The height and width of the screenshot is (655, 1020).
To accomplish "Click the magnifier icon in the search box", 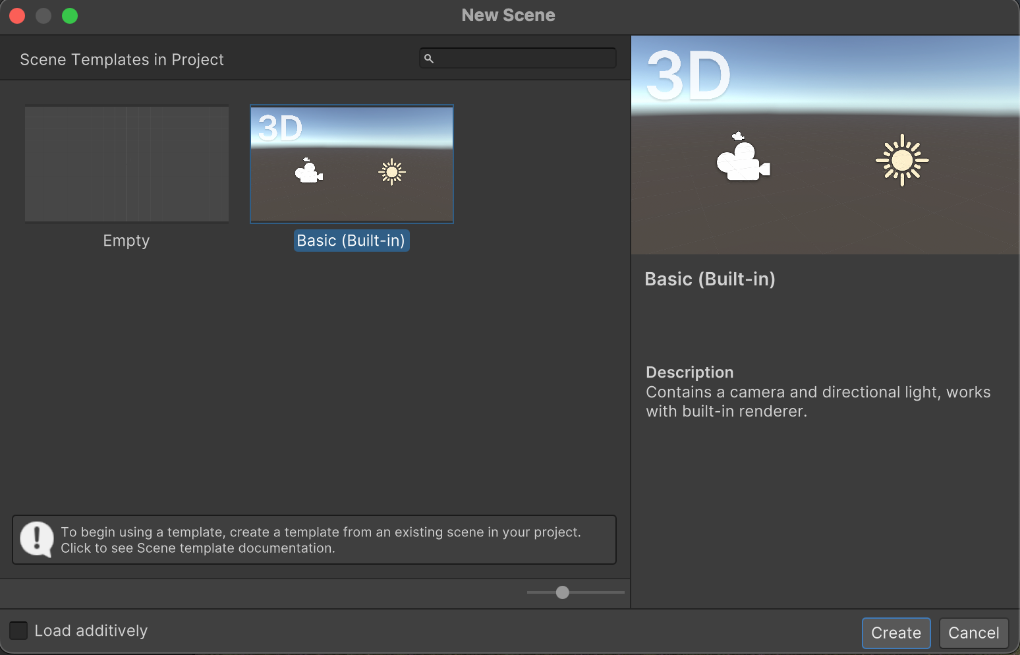I will [429, 59].
